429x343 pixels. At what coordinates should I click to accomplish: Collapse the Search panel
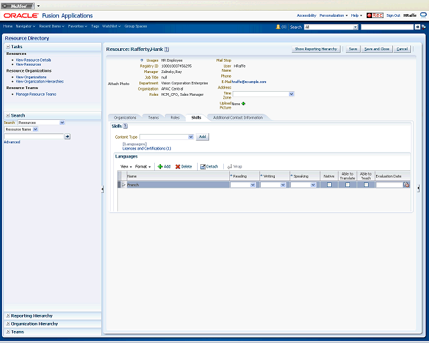coord(8,115)
